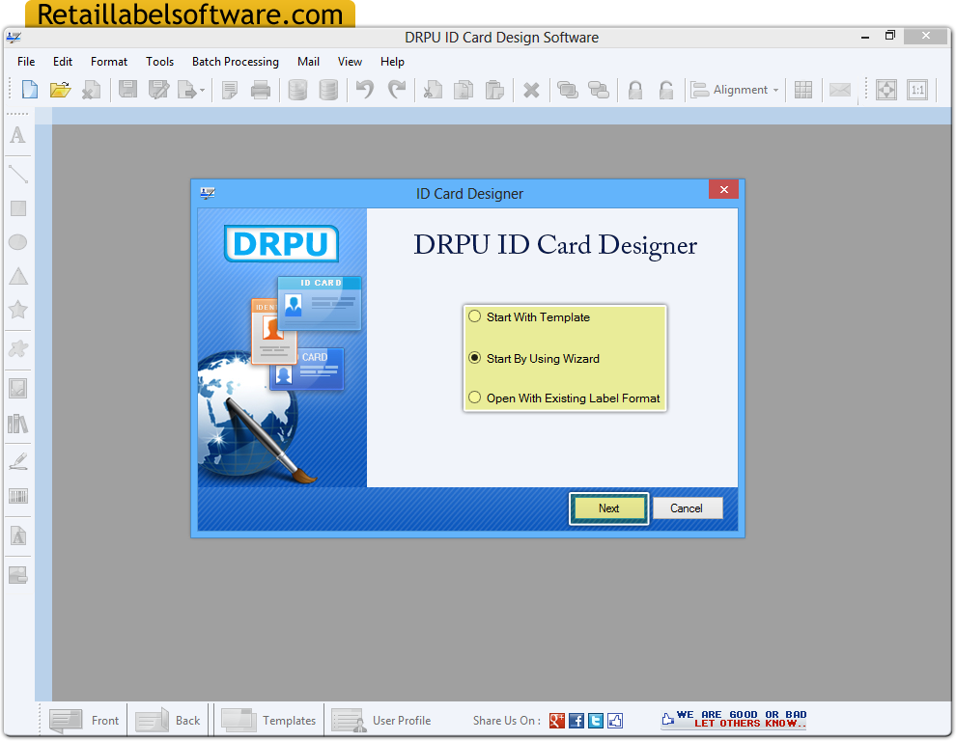
Task: Click the envelope mail icon
Action: 839,90
